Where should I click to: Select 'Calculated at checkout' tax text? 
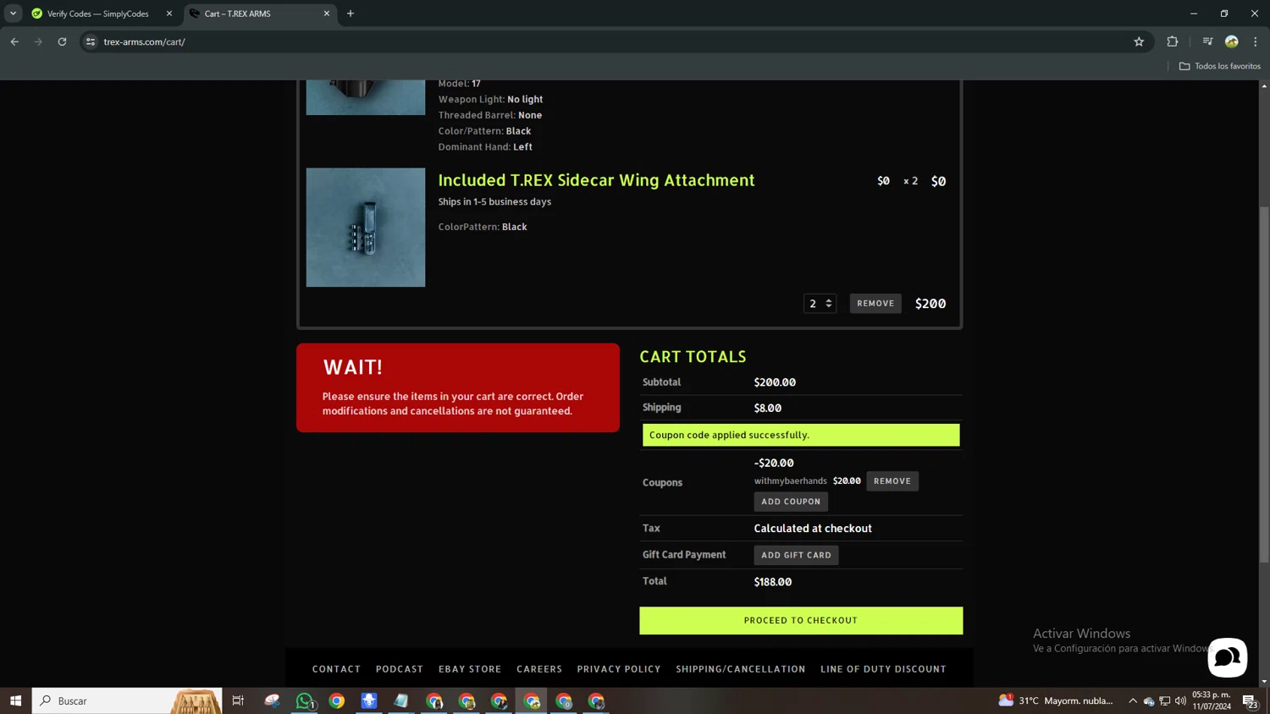pyautogui.click(x=813, y=529)
